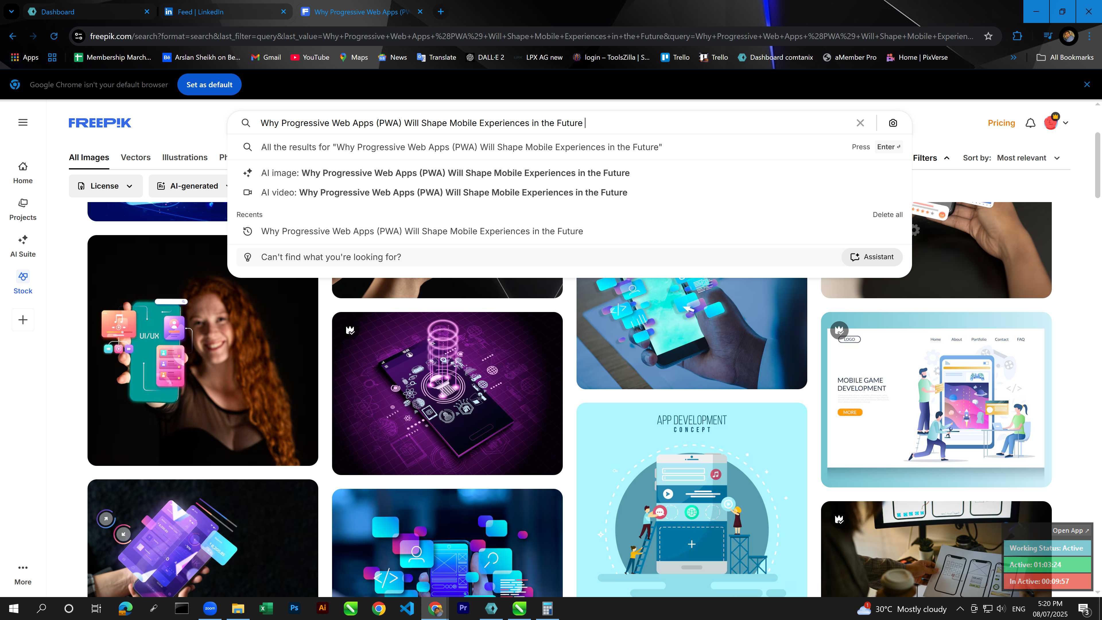The width and height of the screenshot is (1102, 620).
Task: Open VS Code from the taskbar
Action: point(407,609)
